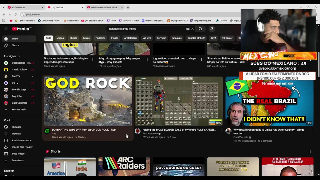Open options menu for Why Brazil's Geography video
Screen dimensions: 320x180
point(312,130)
